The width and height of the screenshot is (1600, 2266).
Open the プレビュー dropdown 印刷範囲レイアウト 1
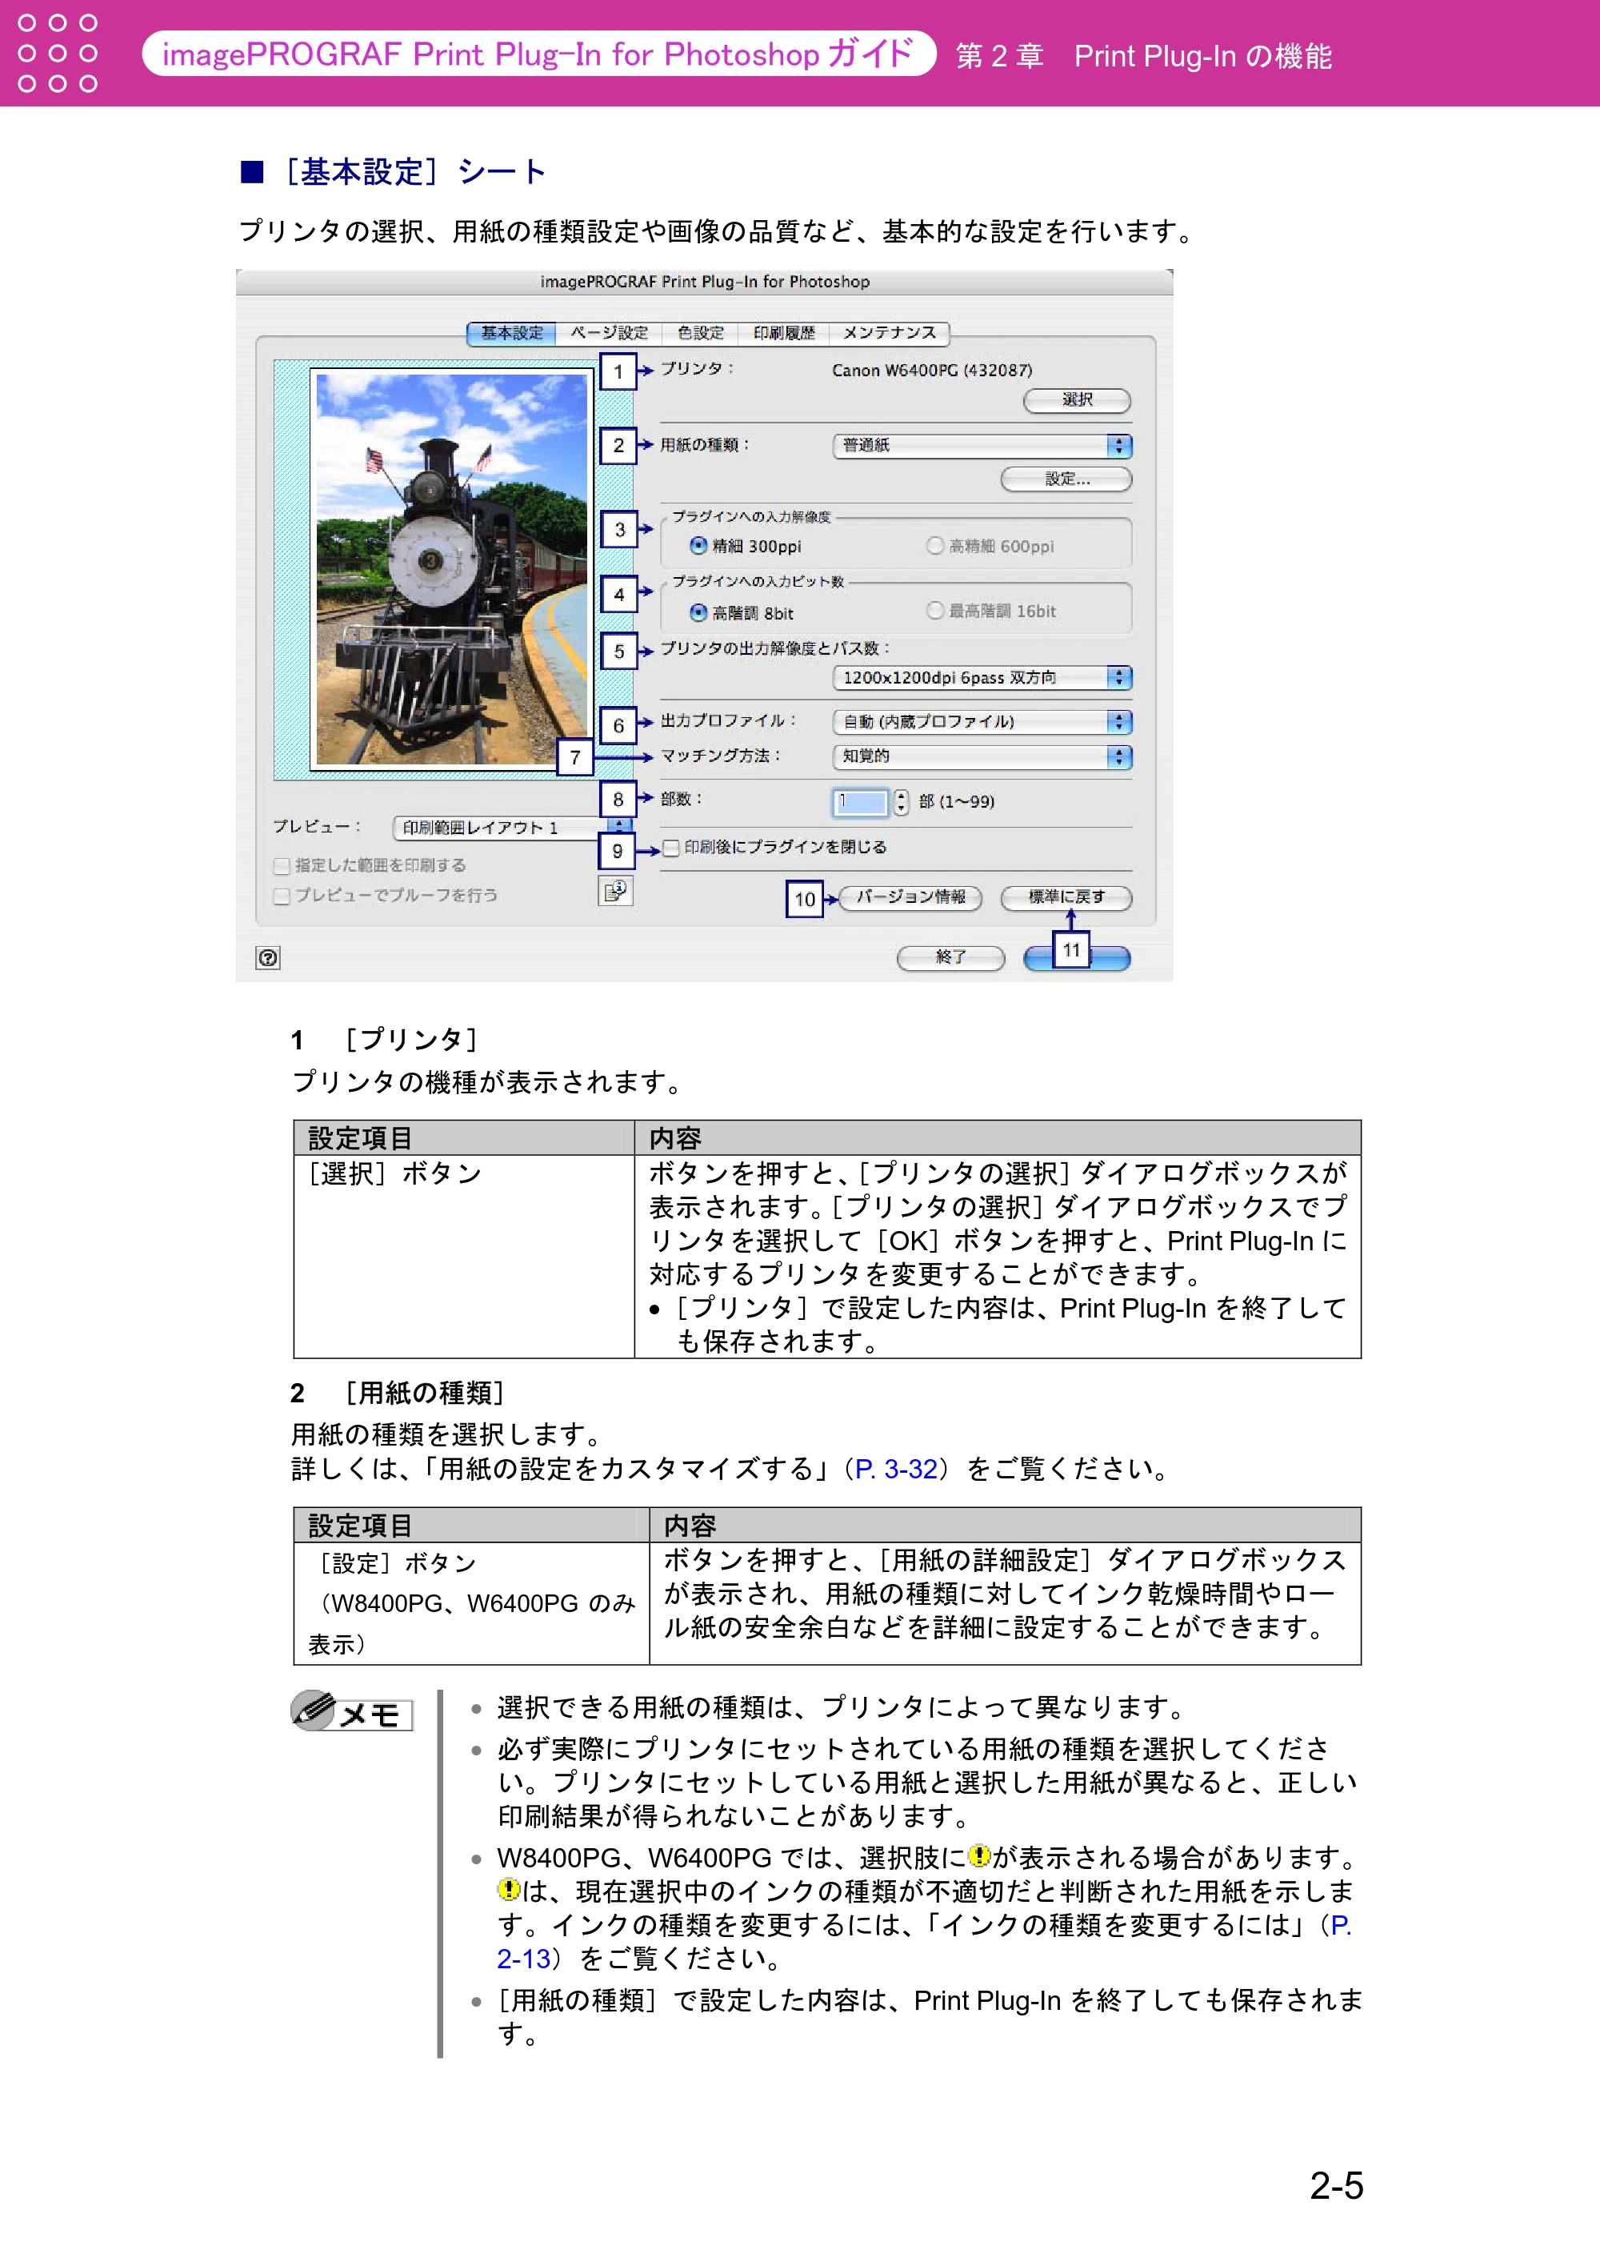[511, 827]
